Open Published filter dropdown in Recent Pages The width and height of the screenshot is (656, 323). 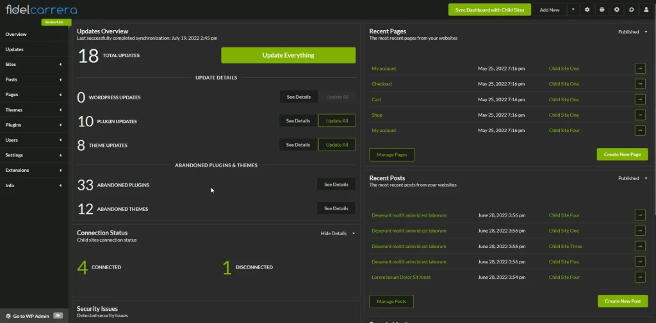click(x=633, y=32)
